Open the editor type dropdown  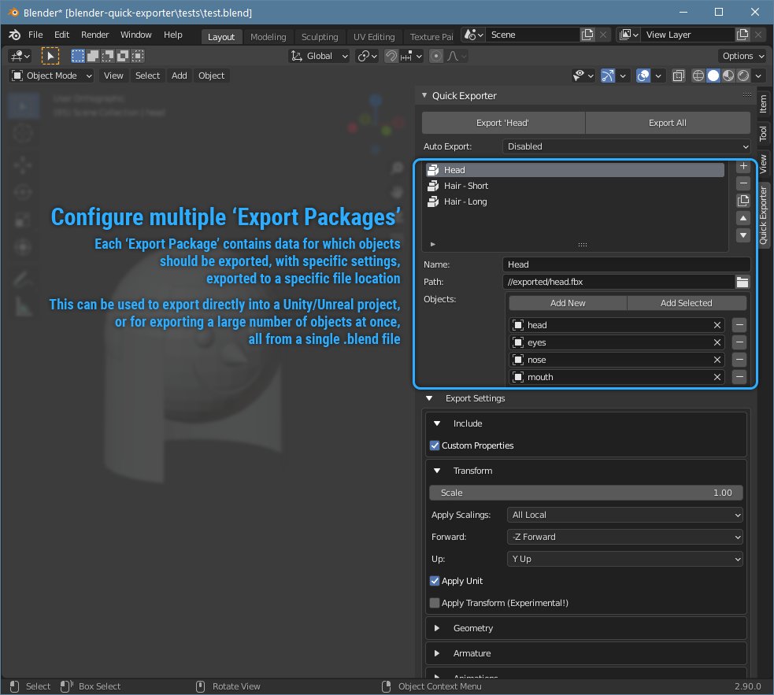click(20, 56)
